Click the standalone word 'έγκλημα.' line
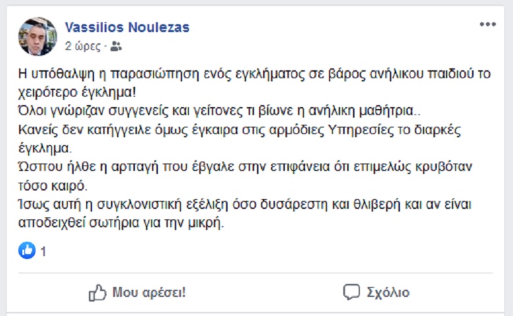This screenshot has height=316, width=513. (45, 148)
